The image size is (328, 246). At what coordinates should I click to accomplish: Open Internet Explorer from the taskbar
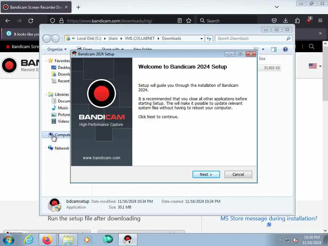(x=29, y=240)
